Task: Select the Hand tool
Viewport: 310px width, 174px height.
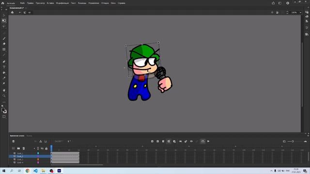Action: click(4, 90)
